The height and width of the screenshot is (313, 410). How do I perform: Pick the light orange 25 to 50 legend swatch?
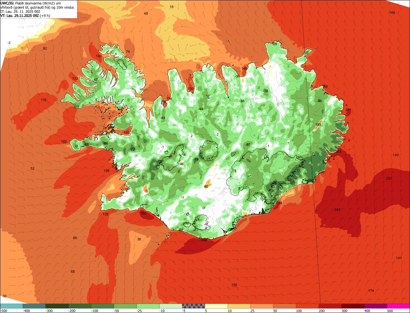click(x=262, y=306)
